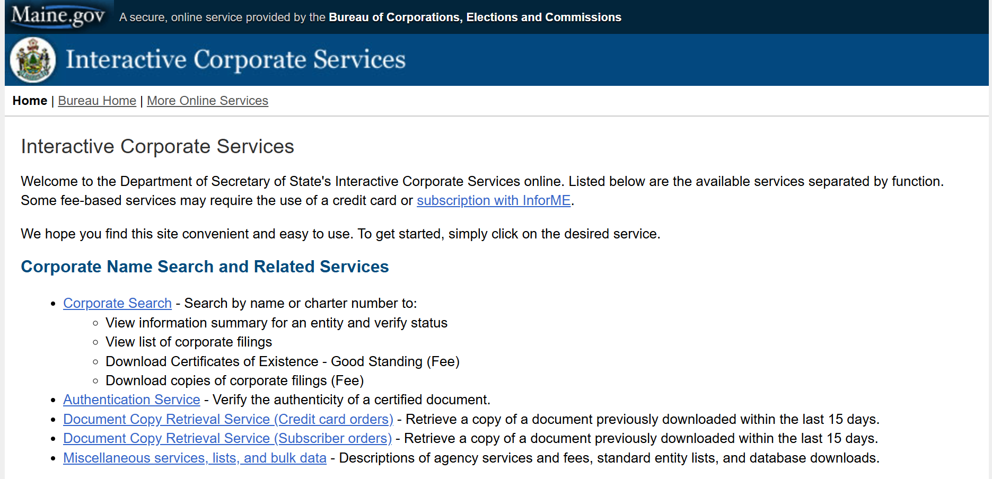Click 'Bureau of Corporations, Elections and Commissions' text
The height and width of the screenshot is (479, 992).
point(475,17)
